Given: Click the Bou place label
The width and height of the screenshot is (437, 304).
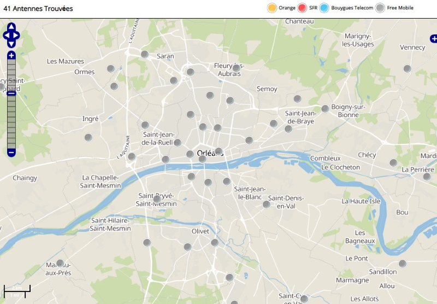Looking at the screenshot, I should tap(402, 213).
